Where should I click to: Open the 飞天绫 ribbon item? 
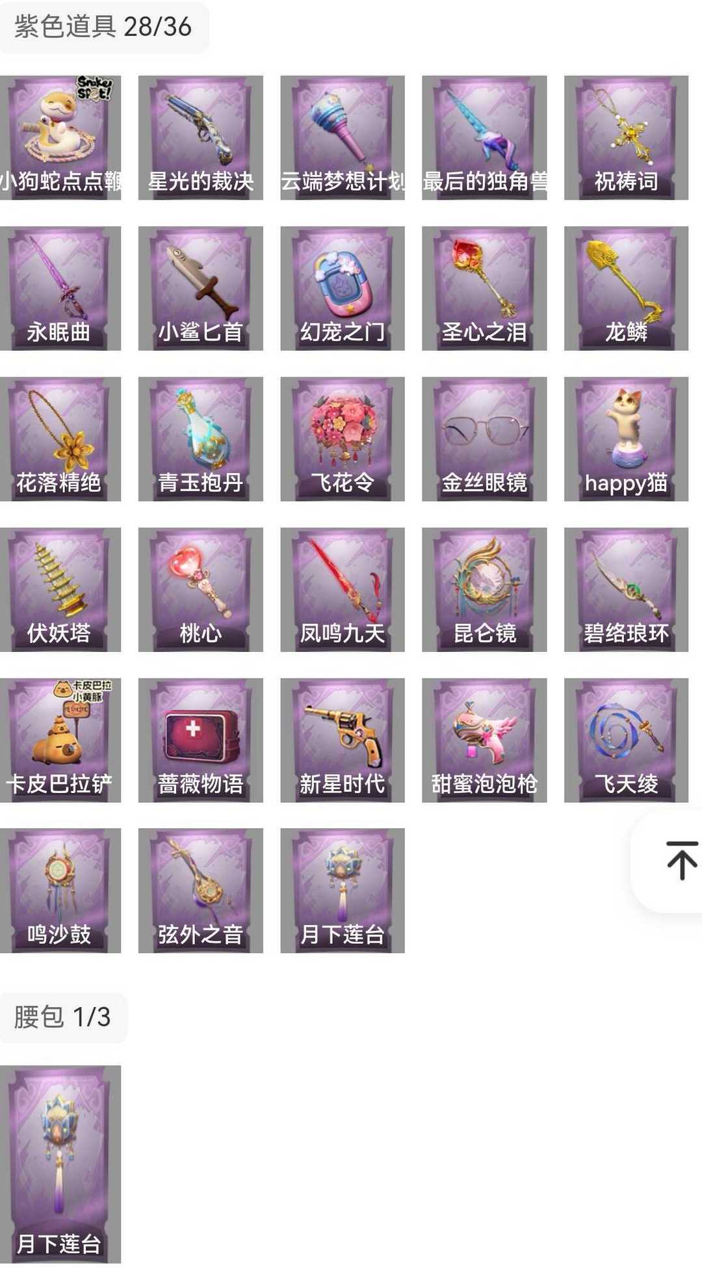626,740
